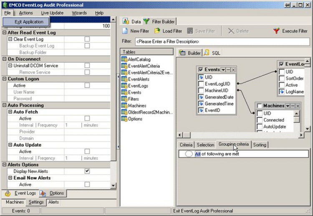Select the AlertCatalog table icon
This screenshot has height=216, width=313.
click(x=124, y=59)
